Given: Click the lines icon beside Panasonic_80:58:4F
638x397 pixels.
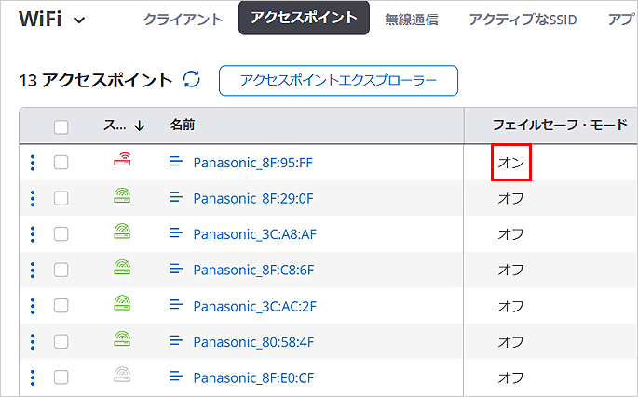Looking at the screenshot, I should coord(176,340).
